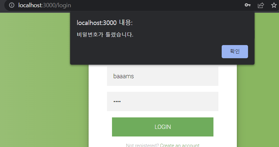Click the site information icon in address bar
The height and width of the screenshot is (147, 279).
tap(12, 5)
